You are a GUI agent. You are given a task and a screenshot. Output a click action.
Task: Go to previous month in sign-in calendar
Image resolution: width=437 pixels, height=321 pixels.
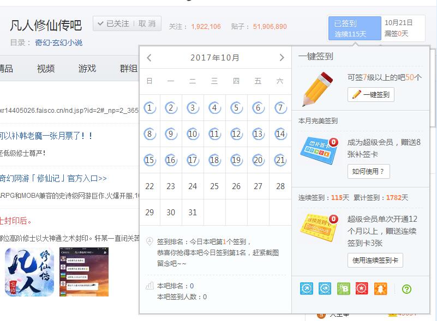click(x=149, y=58)
